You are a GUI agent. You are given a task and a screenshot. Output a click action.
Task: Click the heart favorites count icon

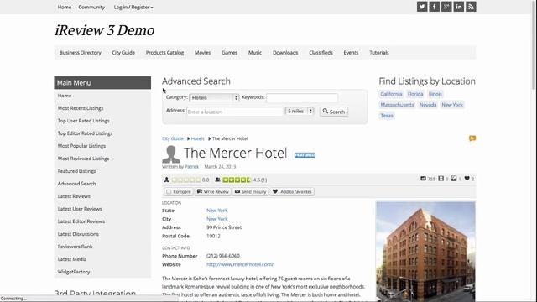click(467, 179)
